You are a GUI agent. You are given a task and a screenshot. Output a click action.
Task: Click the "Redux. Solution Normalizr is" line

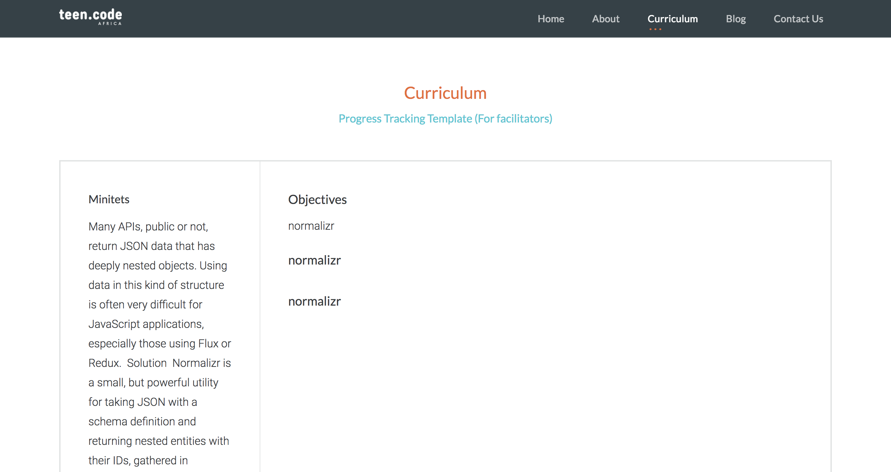(x=159, y=363)
